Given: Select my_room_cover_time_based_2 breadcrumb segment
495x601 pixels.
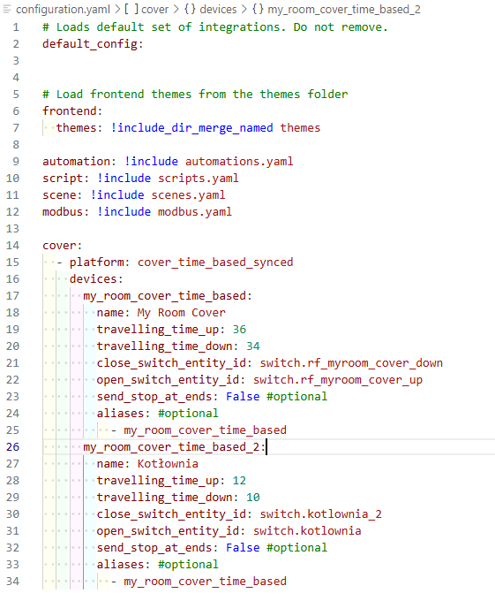Looking at the screenshot, I should [344, 9].
